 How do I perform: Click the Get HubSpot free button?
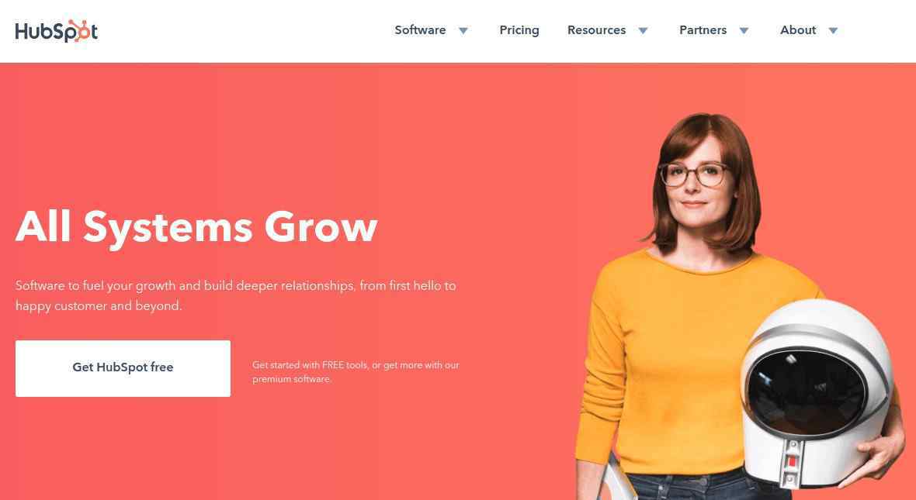coord(123,368)
